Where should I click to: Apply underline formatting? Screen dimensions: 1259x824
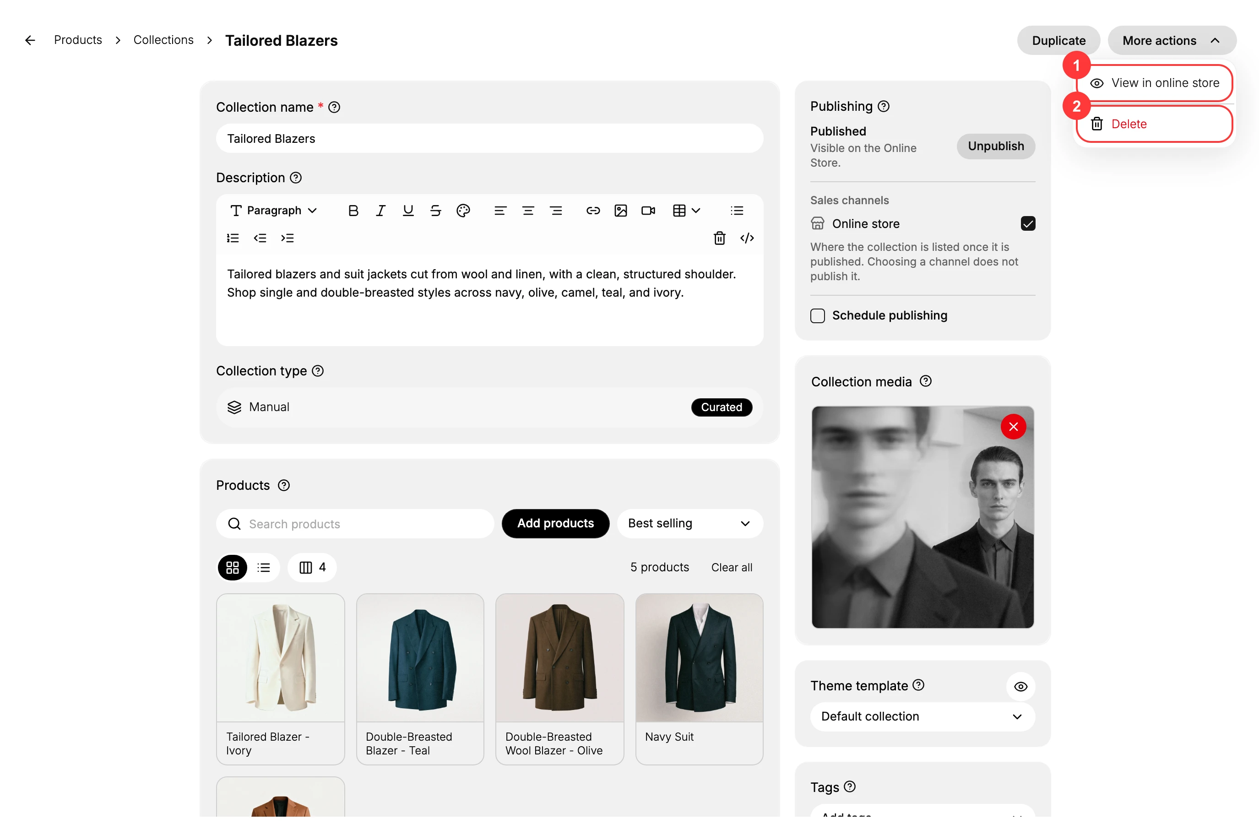click(408, 211)
